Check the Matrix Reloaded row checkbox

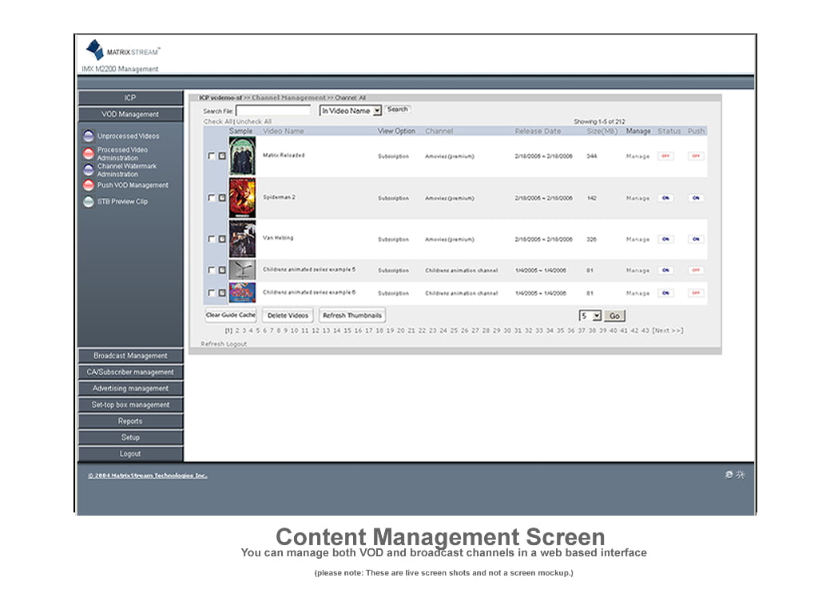tap(211, 156)
